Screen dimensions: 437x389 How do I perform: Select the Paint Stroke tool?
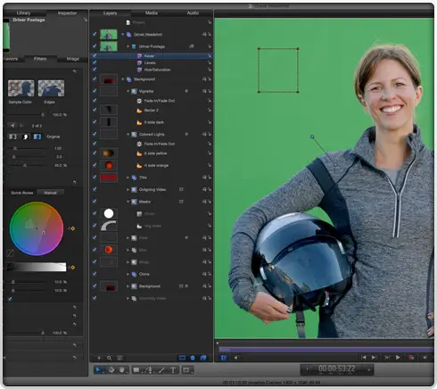coord(161,370)
